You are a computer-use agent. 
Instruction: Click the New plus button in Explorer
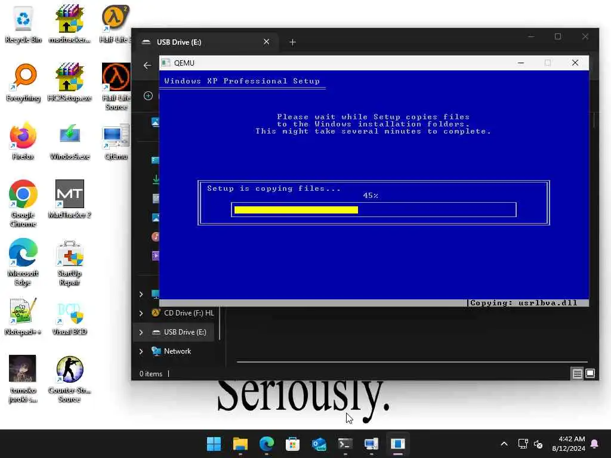point(148,96)
